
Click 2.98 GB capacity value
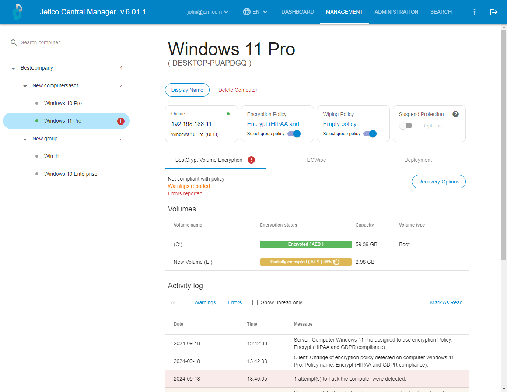365,262
